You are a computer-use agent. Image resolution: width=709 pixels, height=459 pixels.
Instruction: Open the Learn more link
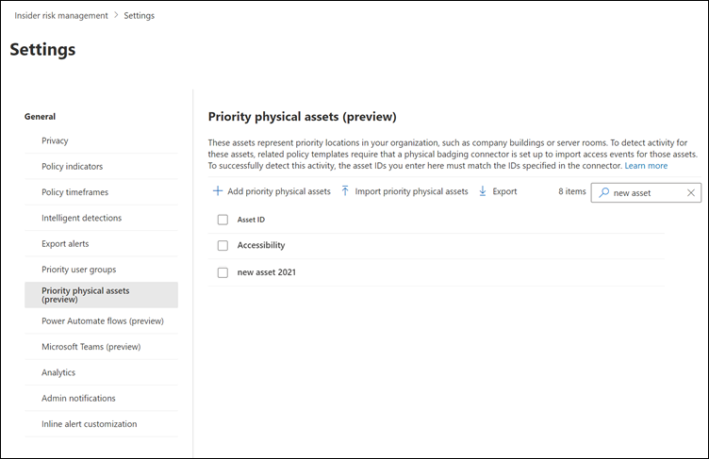point(646,166)
